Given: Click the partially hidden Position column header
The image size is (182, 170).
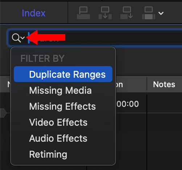Looking at the screenshot, I should click(119, 84).
